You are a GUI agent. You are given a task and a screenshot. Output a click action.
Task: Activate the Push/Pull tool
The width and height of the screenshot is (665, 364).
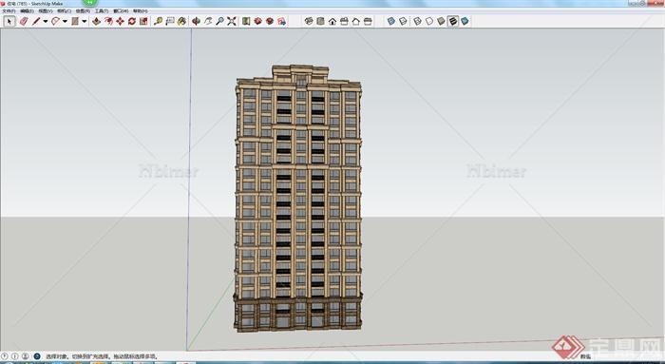coord(97,21)
